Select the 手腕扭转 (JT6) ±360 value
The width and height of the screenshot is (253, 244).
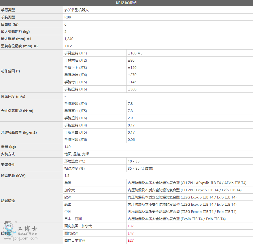[x=132, y=89]
